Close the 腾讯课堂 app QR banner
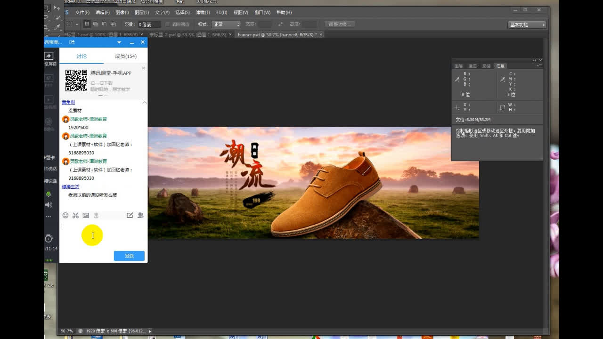This screenshot has width=603, height=339. pos(144,68)
